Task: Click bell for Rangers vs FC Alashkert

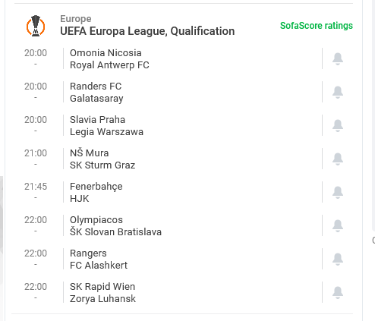Action: [338, 259]
